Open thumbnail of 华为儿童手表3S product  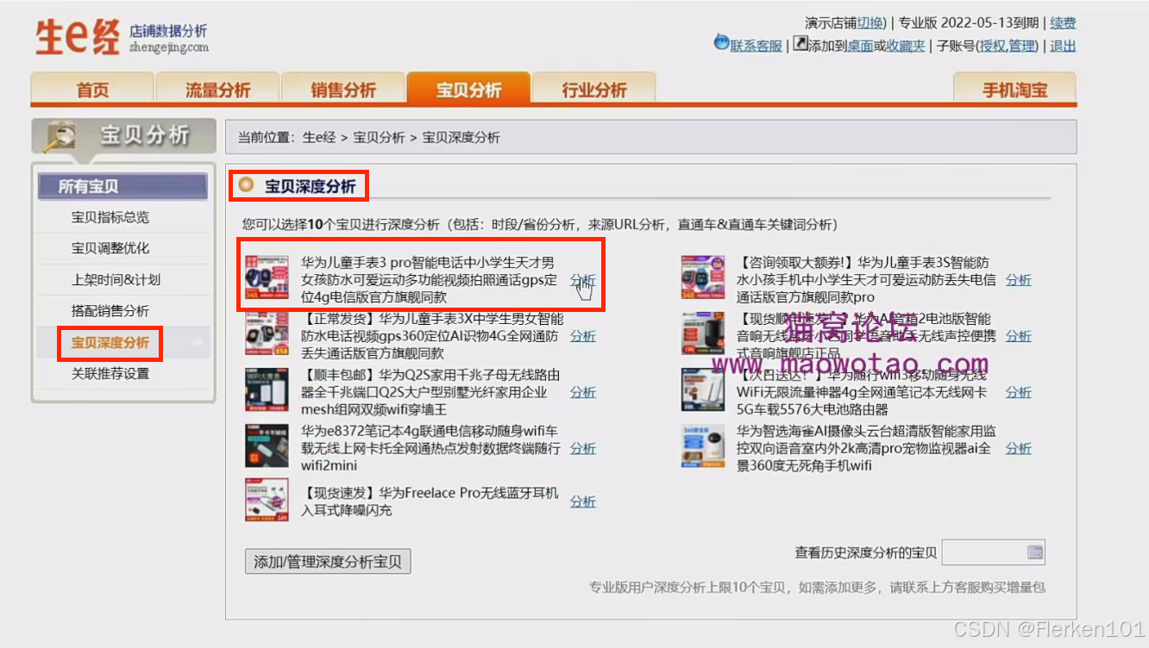pos(702,277)
